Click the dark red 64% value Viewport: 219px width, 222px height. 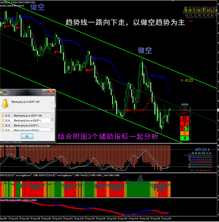(x=185, y=113)
